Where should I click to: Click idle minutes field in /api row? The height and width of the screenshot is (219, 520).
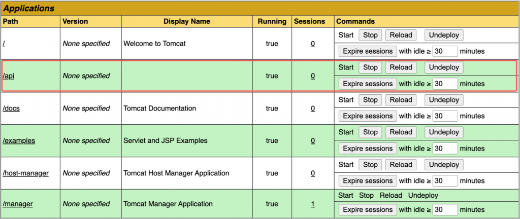click(445, 84)
